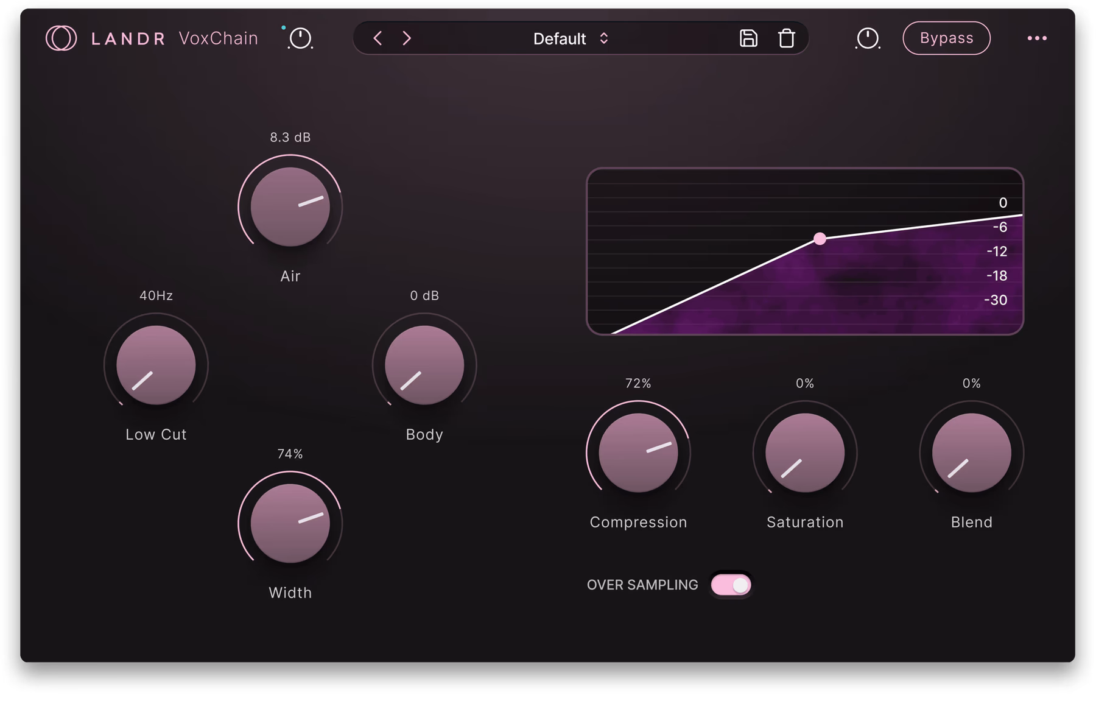Click the VoxChain title text
Screen dimensions: 1096x701
[x=219, y=38]
